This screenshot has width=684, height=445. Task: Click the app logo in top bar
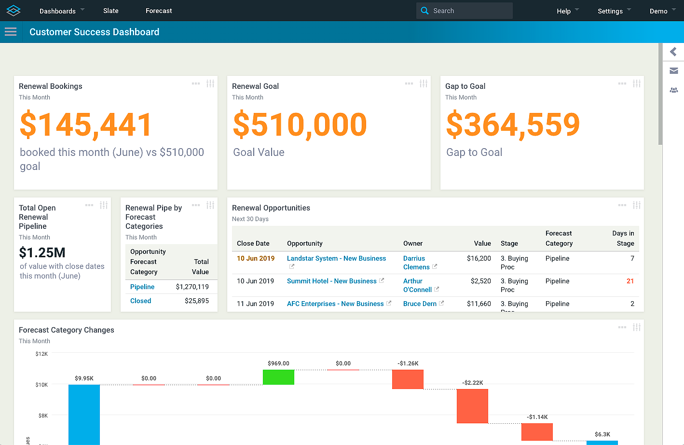coord(14,11)
